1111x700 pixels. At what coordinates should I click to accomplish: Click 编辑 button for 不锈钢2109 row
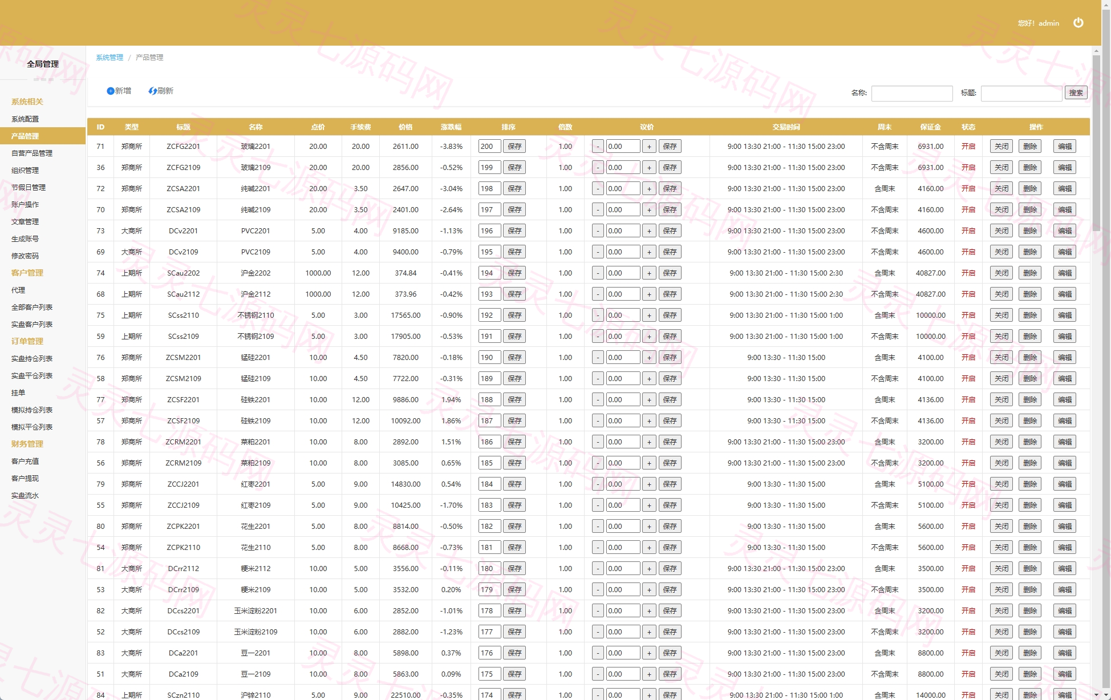click(x=1065, y=337)
